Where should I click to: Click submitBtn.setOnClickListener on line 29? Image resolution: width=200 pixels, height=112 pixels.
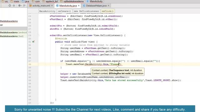pos(68,35)
